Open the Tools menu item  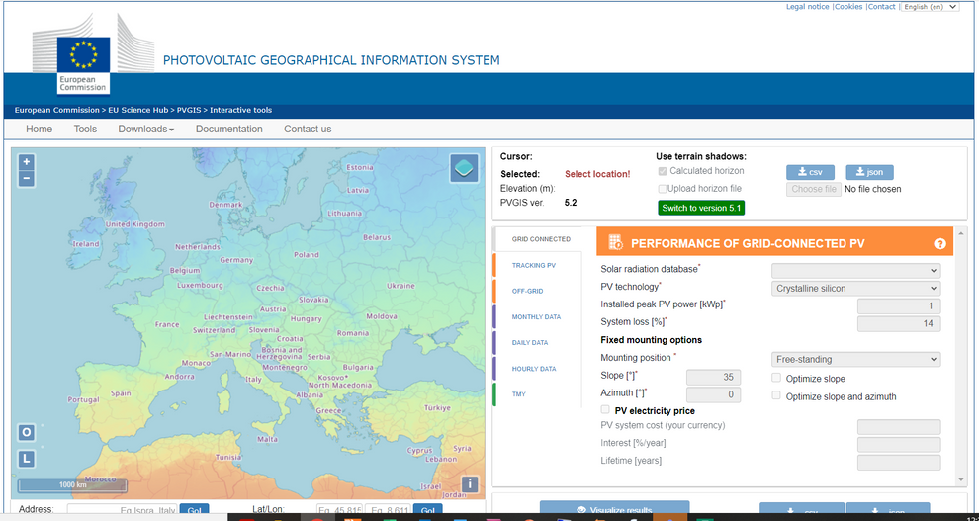point(85,130)
